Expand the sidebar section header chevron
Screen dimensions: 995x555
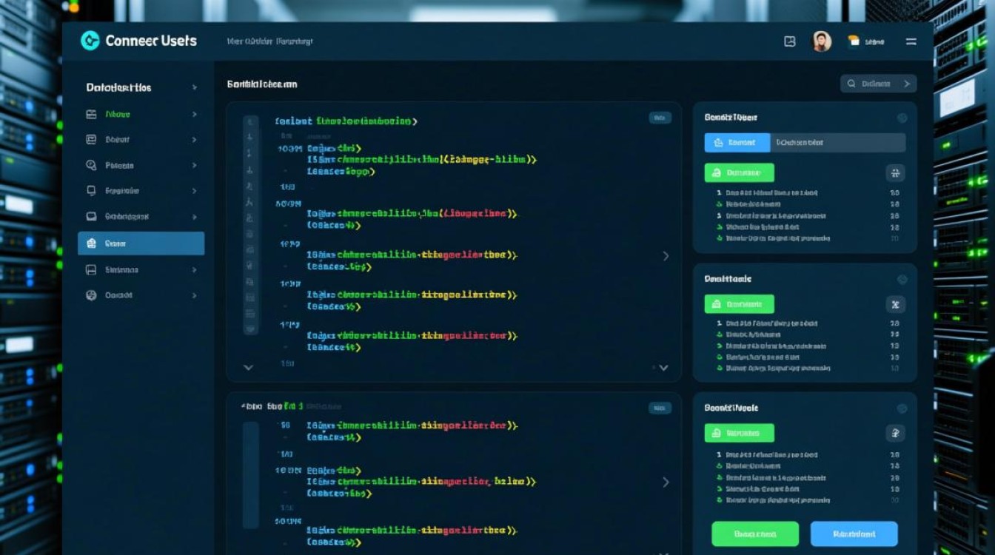(195, 87)
